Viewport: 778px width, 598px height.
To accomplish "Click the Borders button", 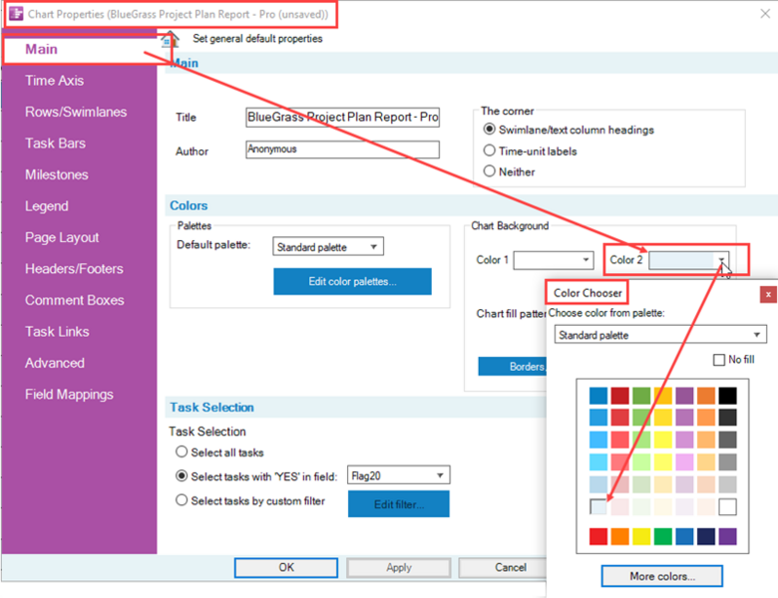I will point(513,367).
